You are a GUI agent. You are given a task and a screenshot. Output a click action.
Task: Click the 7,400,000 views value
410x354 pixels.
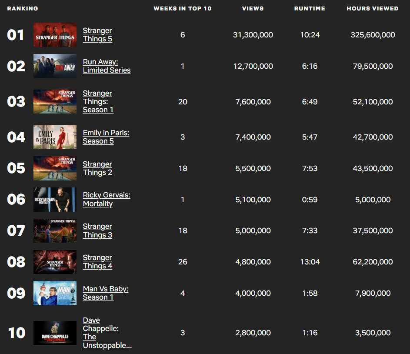coord(253,137)
